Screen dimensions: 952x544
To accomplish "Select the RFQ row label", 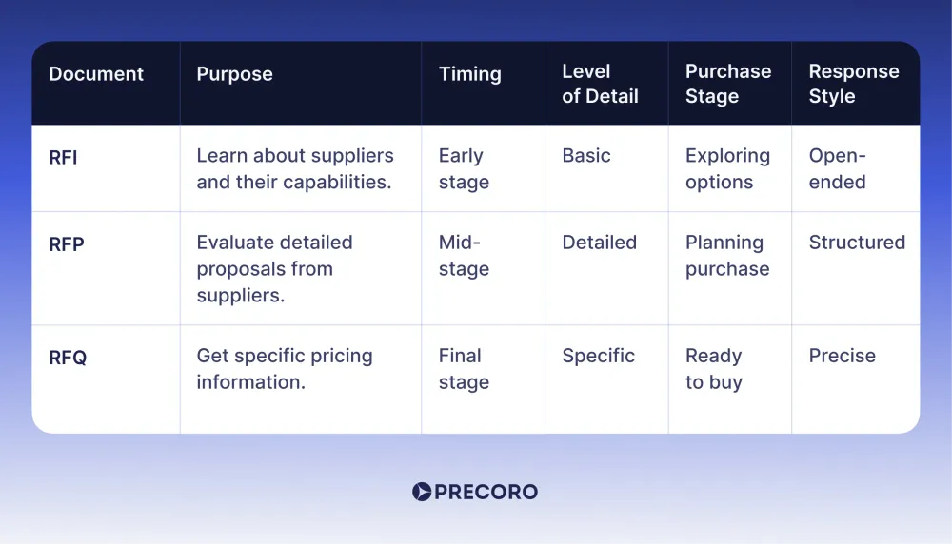I will point(68,358).
